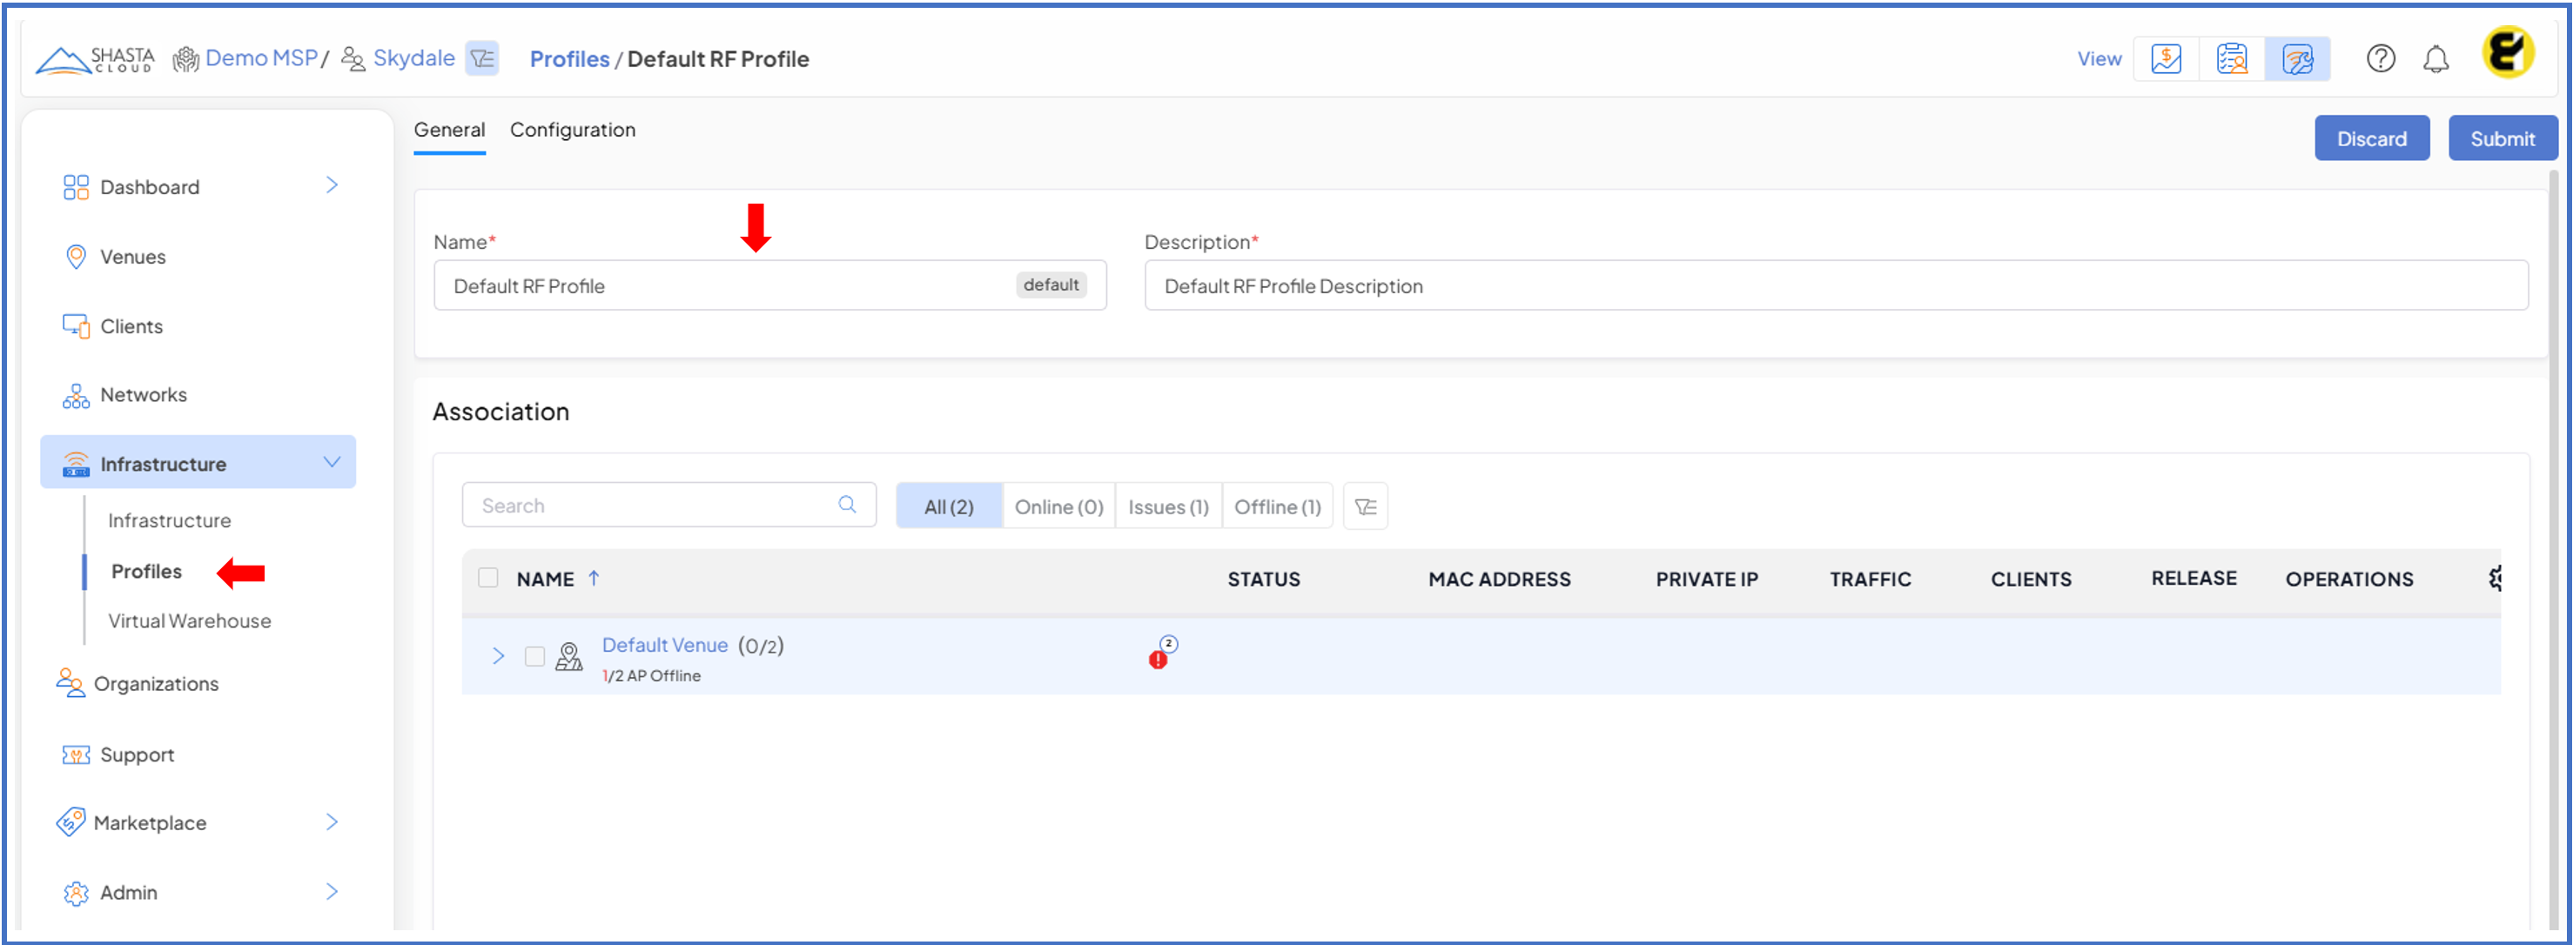Expand the Marketplace sidebar menu
This screenshot has height=945, width=2573.
(332, 822)
